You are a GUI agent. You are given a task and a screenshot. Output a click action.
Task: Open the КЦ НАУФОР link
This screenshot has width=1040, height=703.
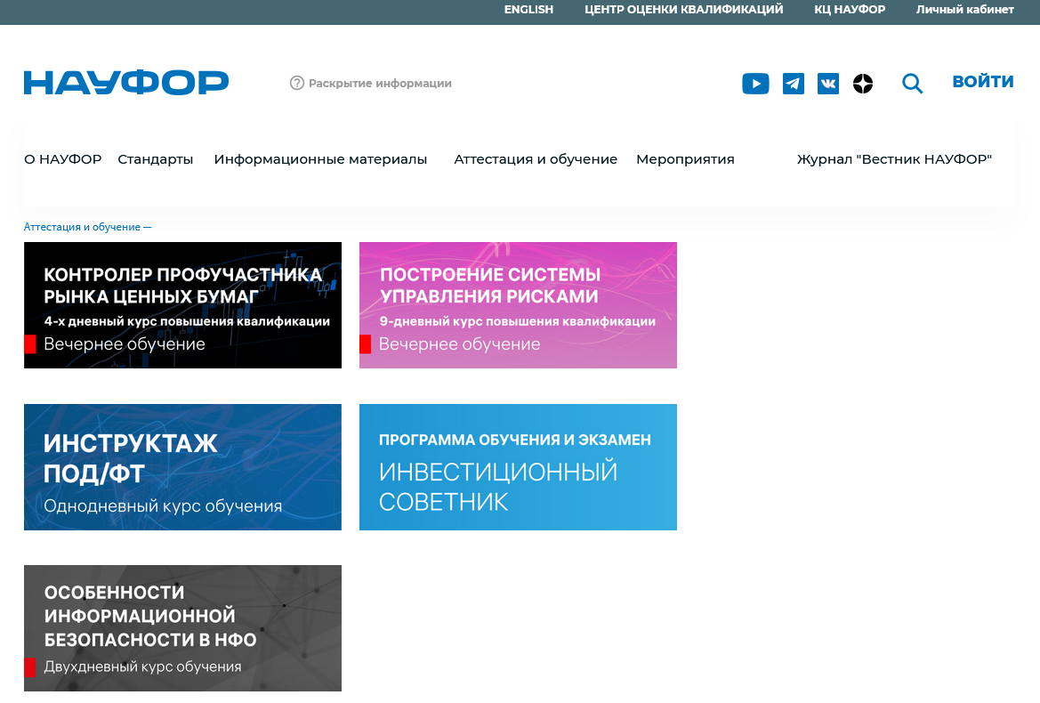click(850, 9)
